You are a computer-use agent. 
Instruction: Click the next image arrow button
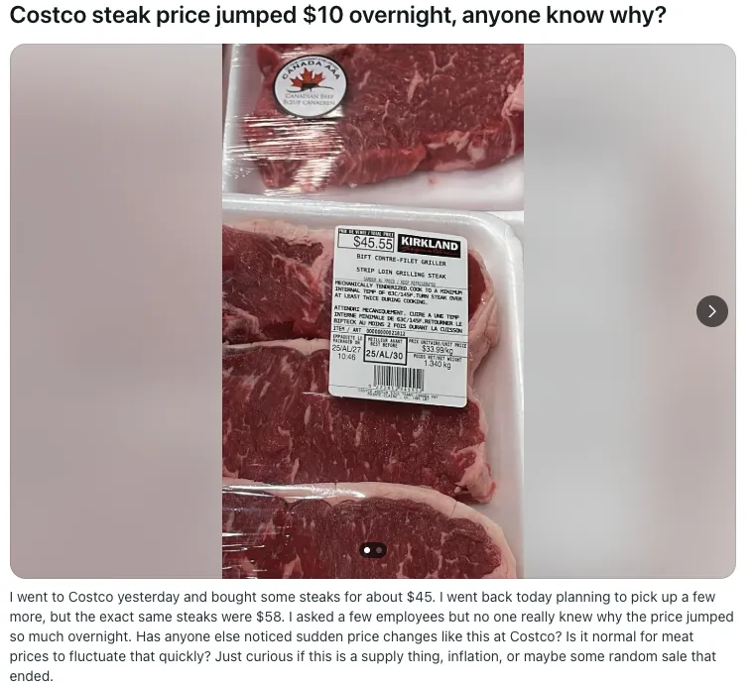coord(711,311)
